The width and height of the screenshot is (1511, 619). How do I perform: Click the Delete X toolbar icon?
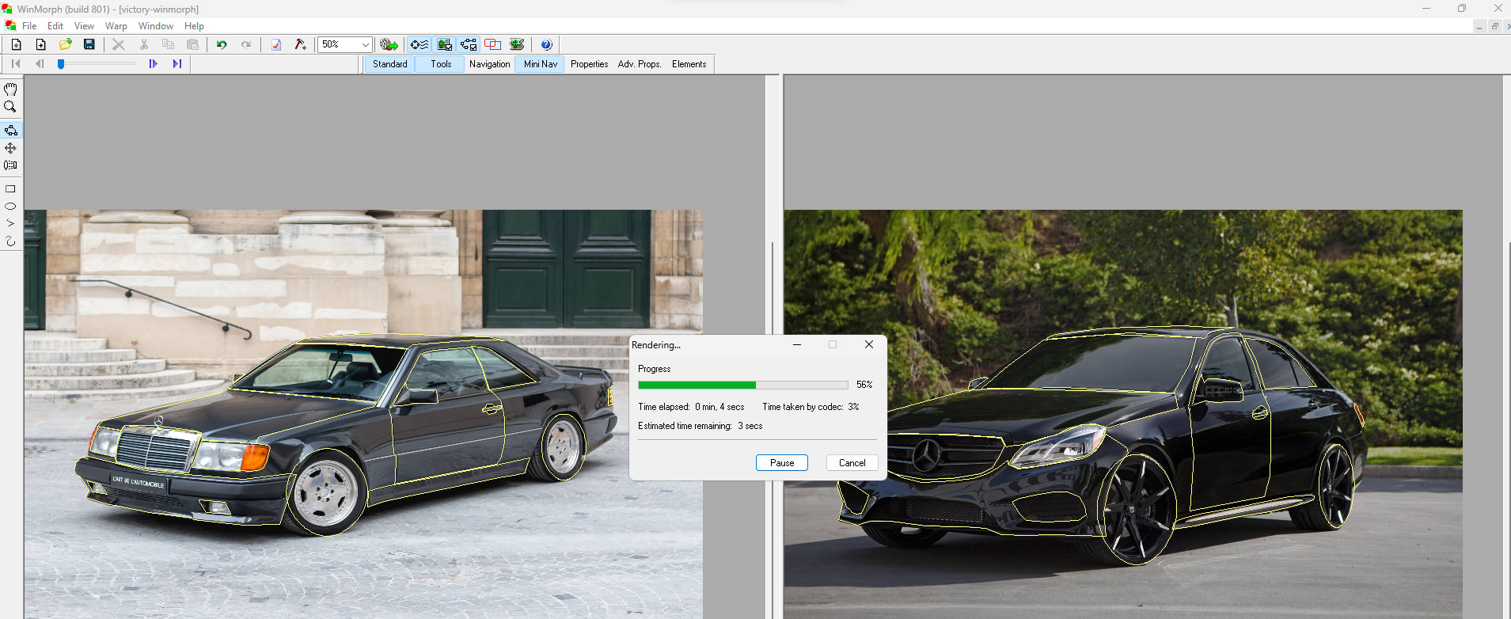[119, 44]
